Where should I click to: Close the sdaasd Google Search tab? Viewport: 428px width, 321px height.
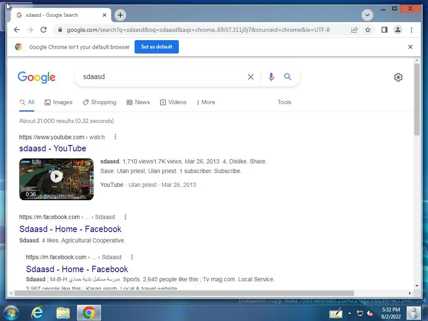click(x=104, y=15)
